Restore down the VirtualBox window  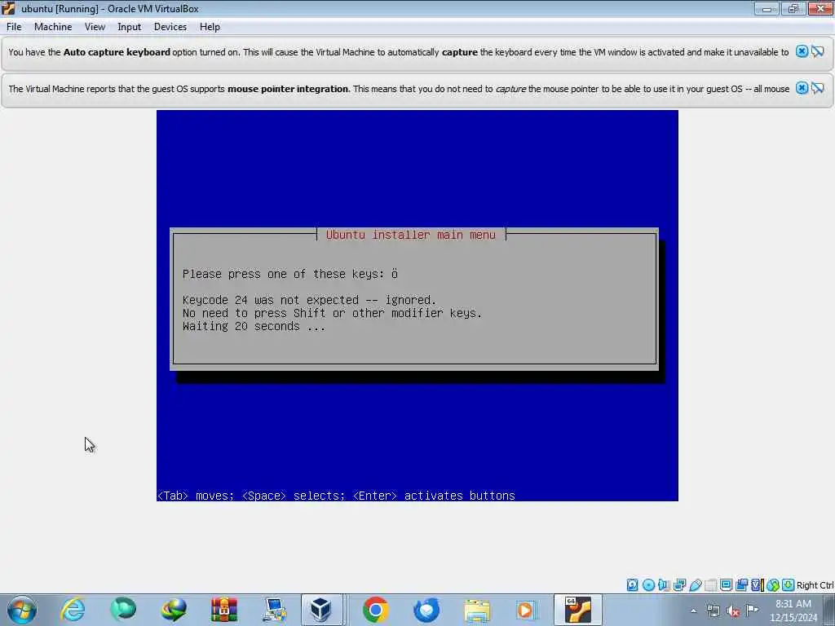[793, 8]
